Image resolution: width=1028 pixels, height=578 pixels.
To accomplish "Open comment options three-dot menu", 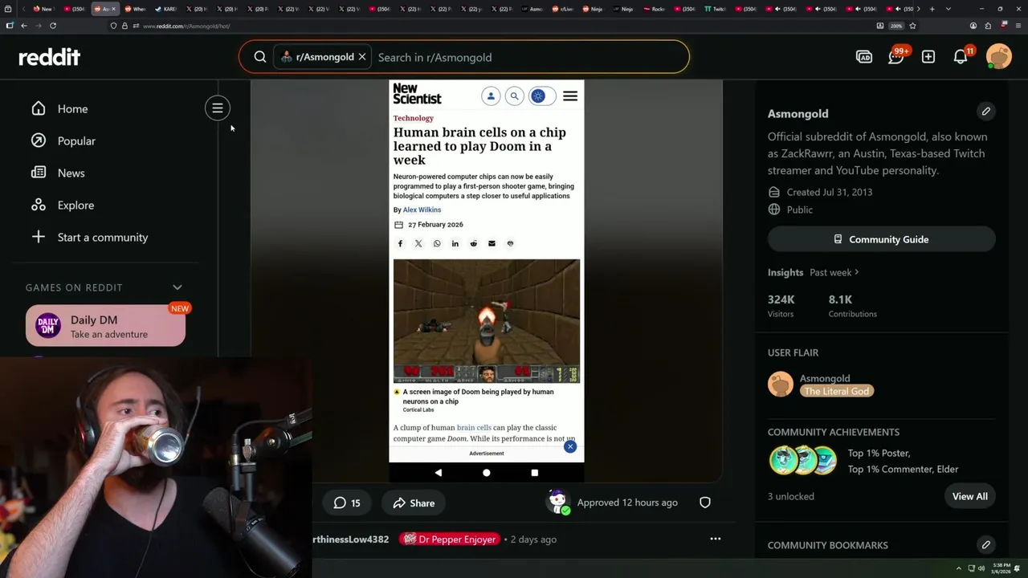I will point(715,539).
